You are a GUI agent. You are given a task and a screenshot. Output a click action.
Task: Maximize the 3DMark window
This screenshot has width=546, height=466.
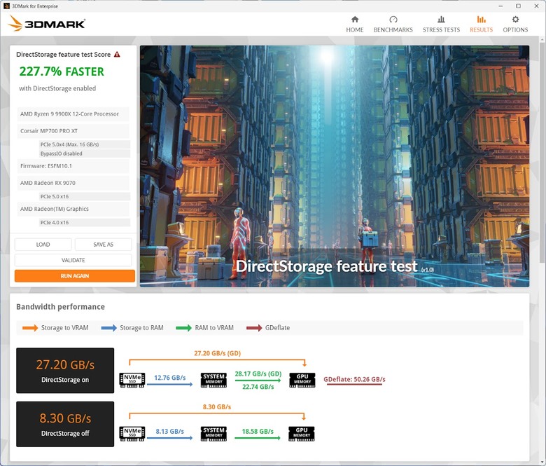tap(518, 6)
